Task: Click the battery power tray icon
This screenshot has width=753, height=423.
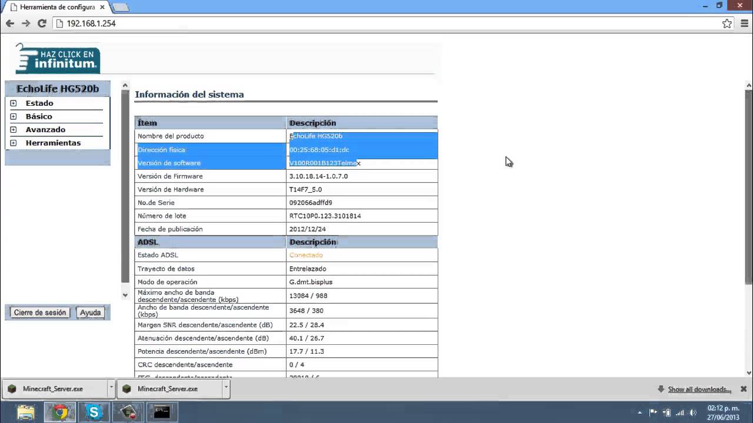Action: pyautogui.click(x=667, y=412)
